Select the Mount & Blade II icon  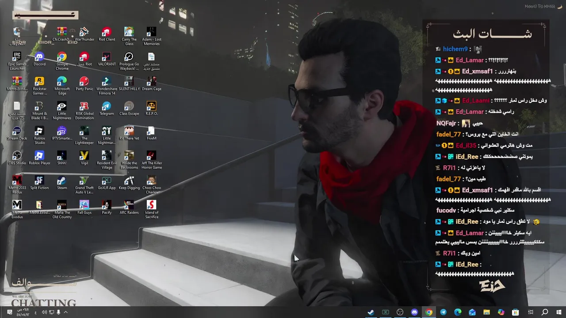click(39, 110)
